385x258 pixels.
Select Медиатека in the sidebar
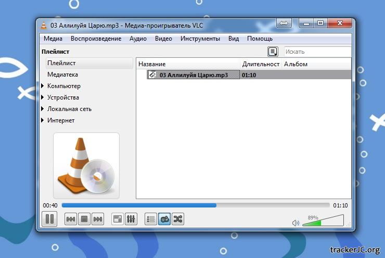(x=62, y=75)
